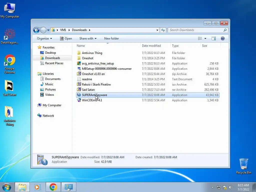Click the Back navigation arrow button
Screen dimensions: 256x192
36,30
